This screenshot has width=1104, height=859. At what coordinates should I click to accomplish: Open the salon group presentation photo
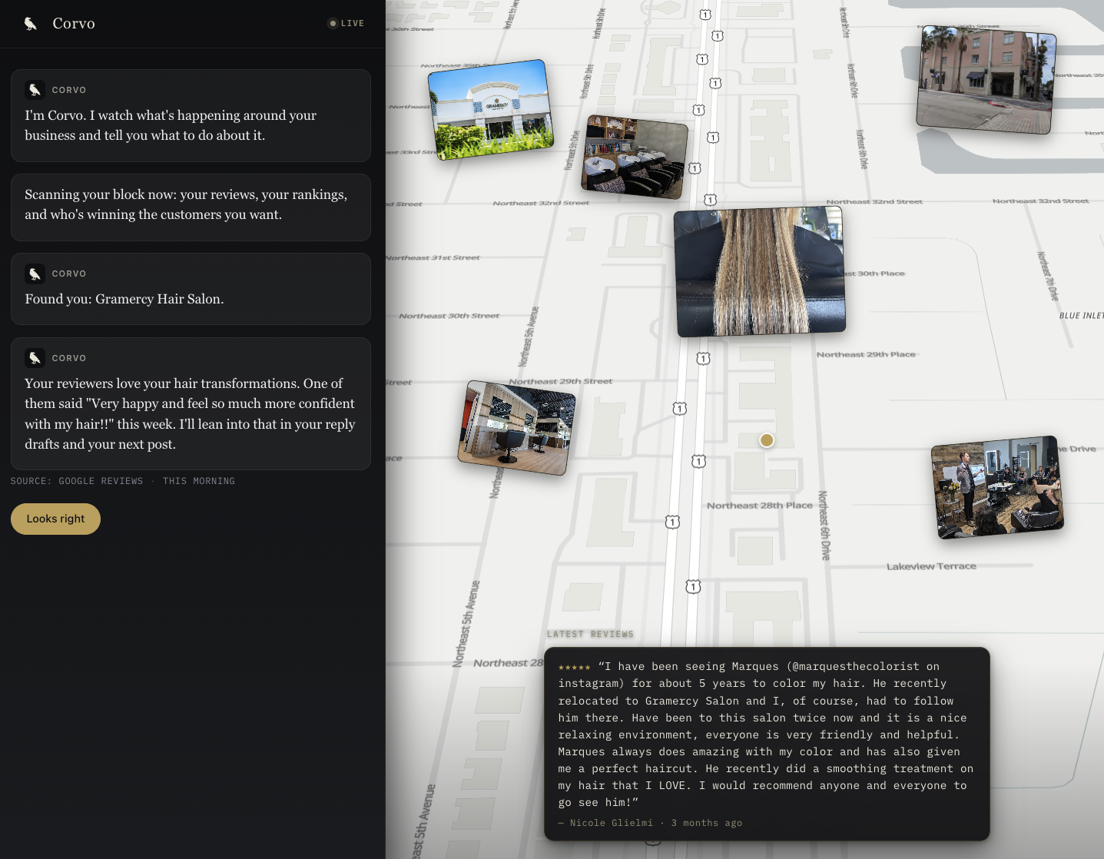click(x=997, y=487)
